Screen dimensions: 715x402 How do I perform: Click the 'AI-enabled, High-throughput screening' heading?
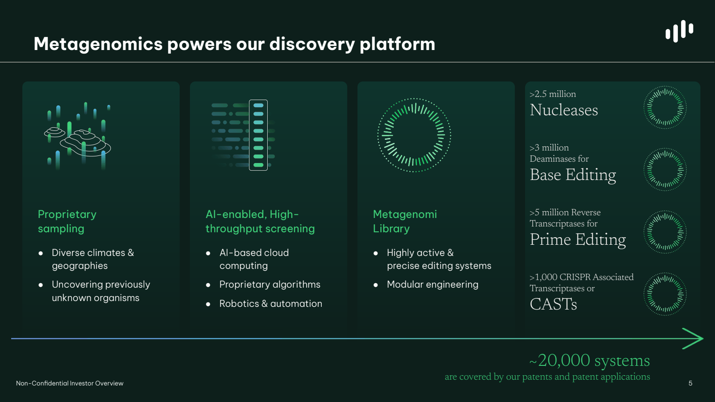[x=260, y=221]
